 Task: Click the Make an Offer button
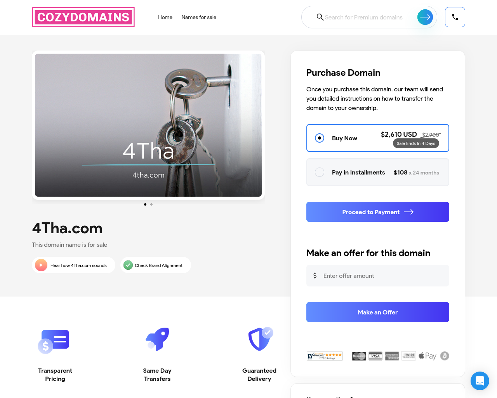coord(378,312)
